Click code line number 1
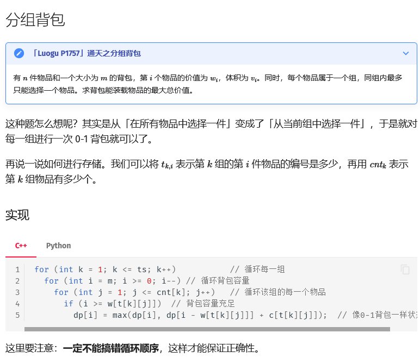This screenshot has width=420, height=364. pyautogui.click(x=17, y=269)
